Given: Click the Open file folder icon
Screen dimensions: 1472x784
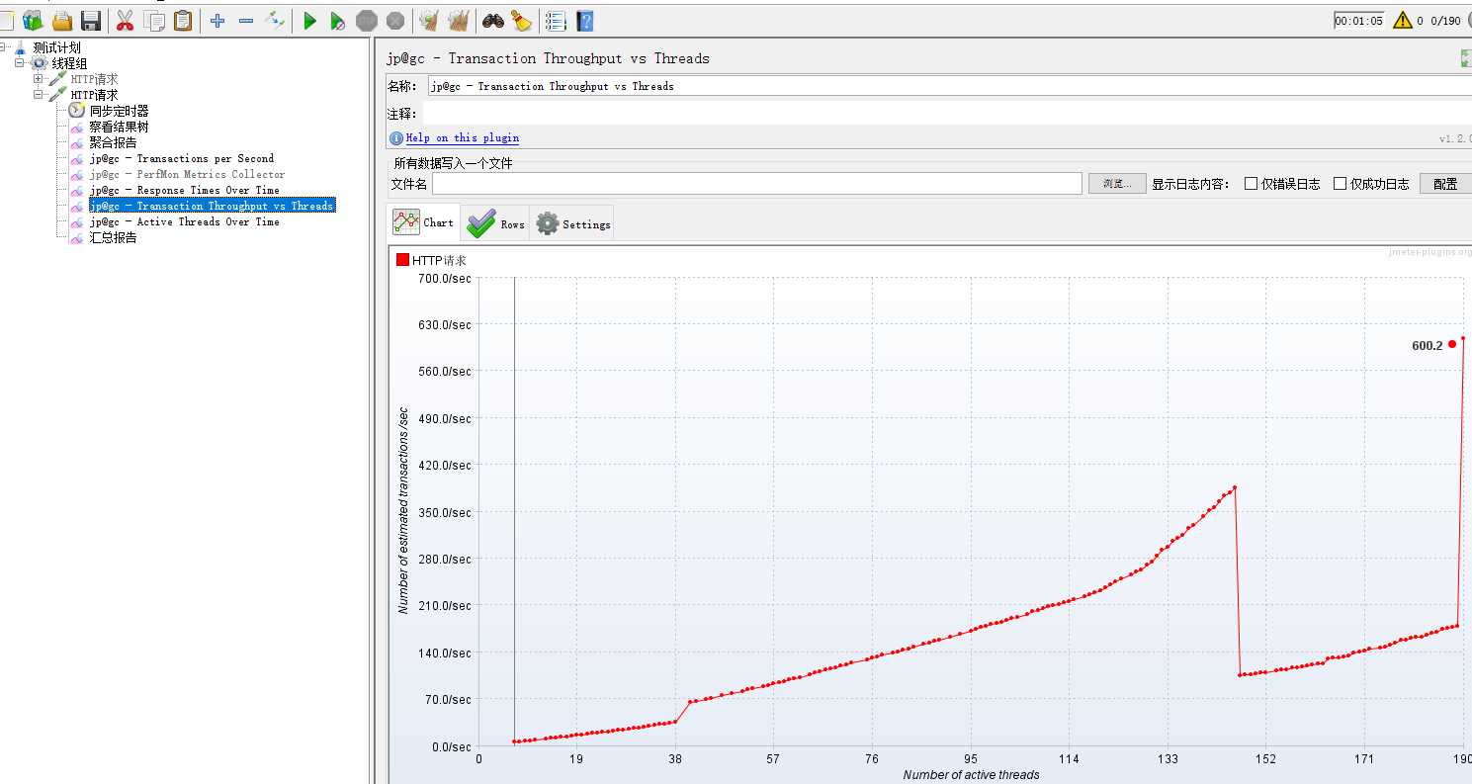Looking at the screenshot, I should click(x=62, y=20).
